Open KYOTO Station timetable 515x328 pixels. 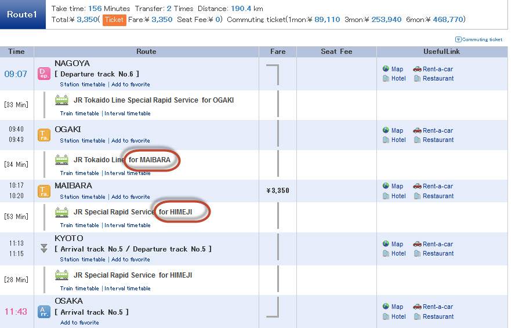point(82,260)
